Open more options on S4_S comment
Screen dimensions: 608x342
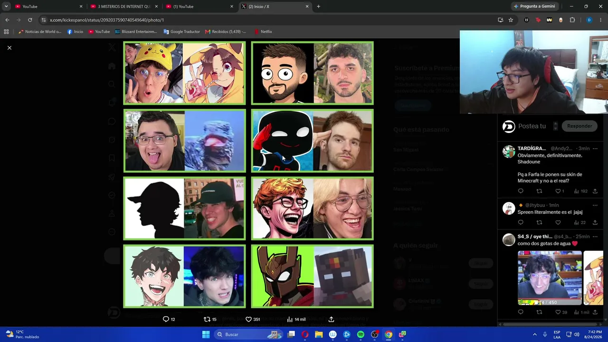(x=595, y=237)
